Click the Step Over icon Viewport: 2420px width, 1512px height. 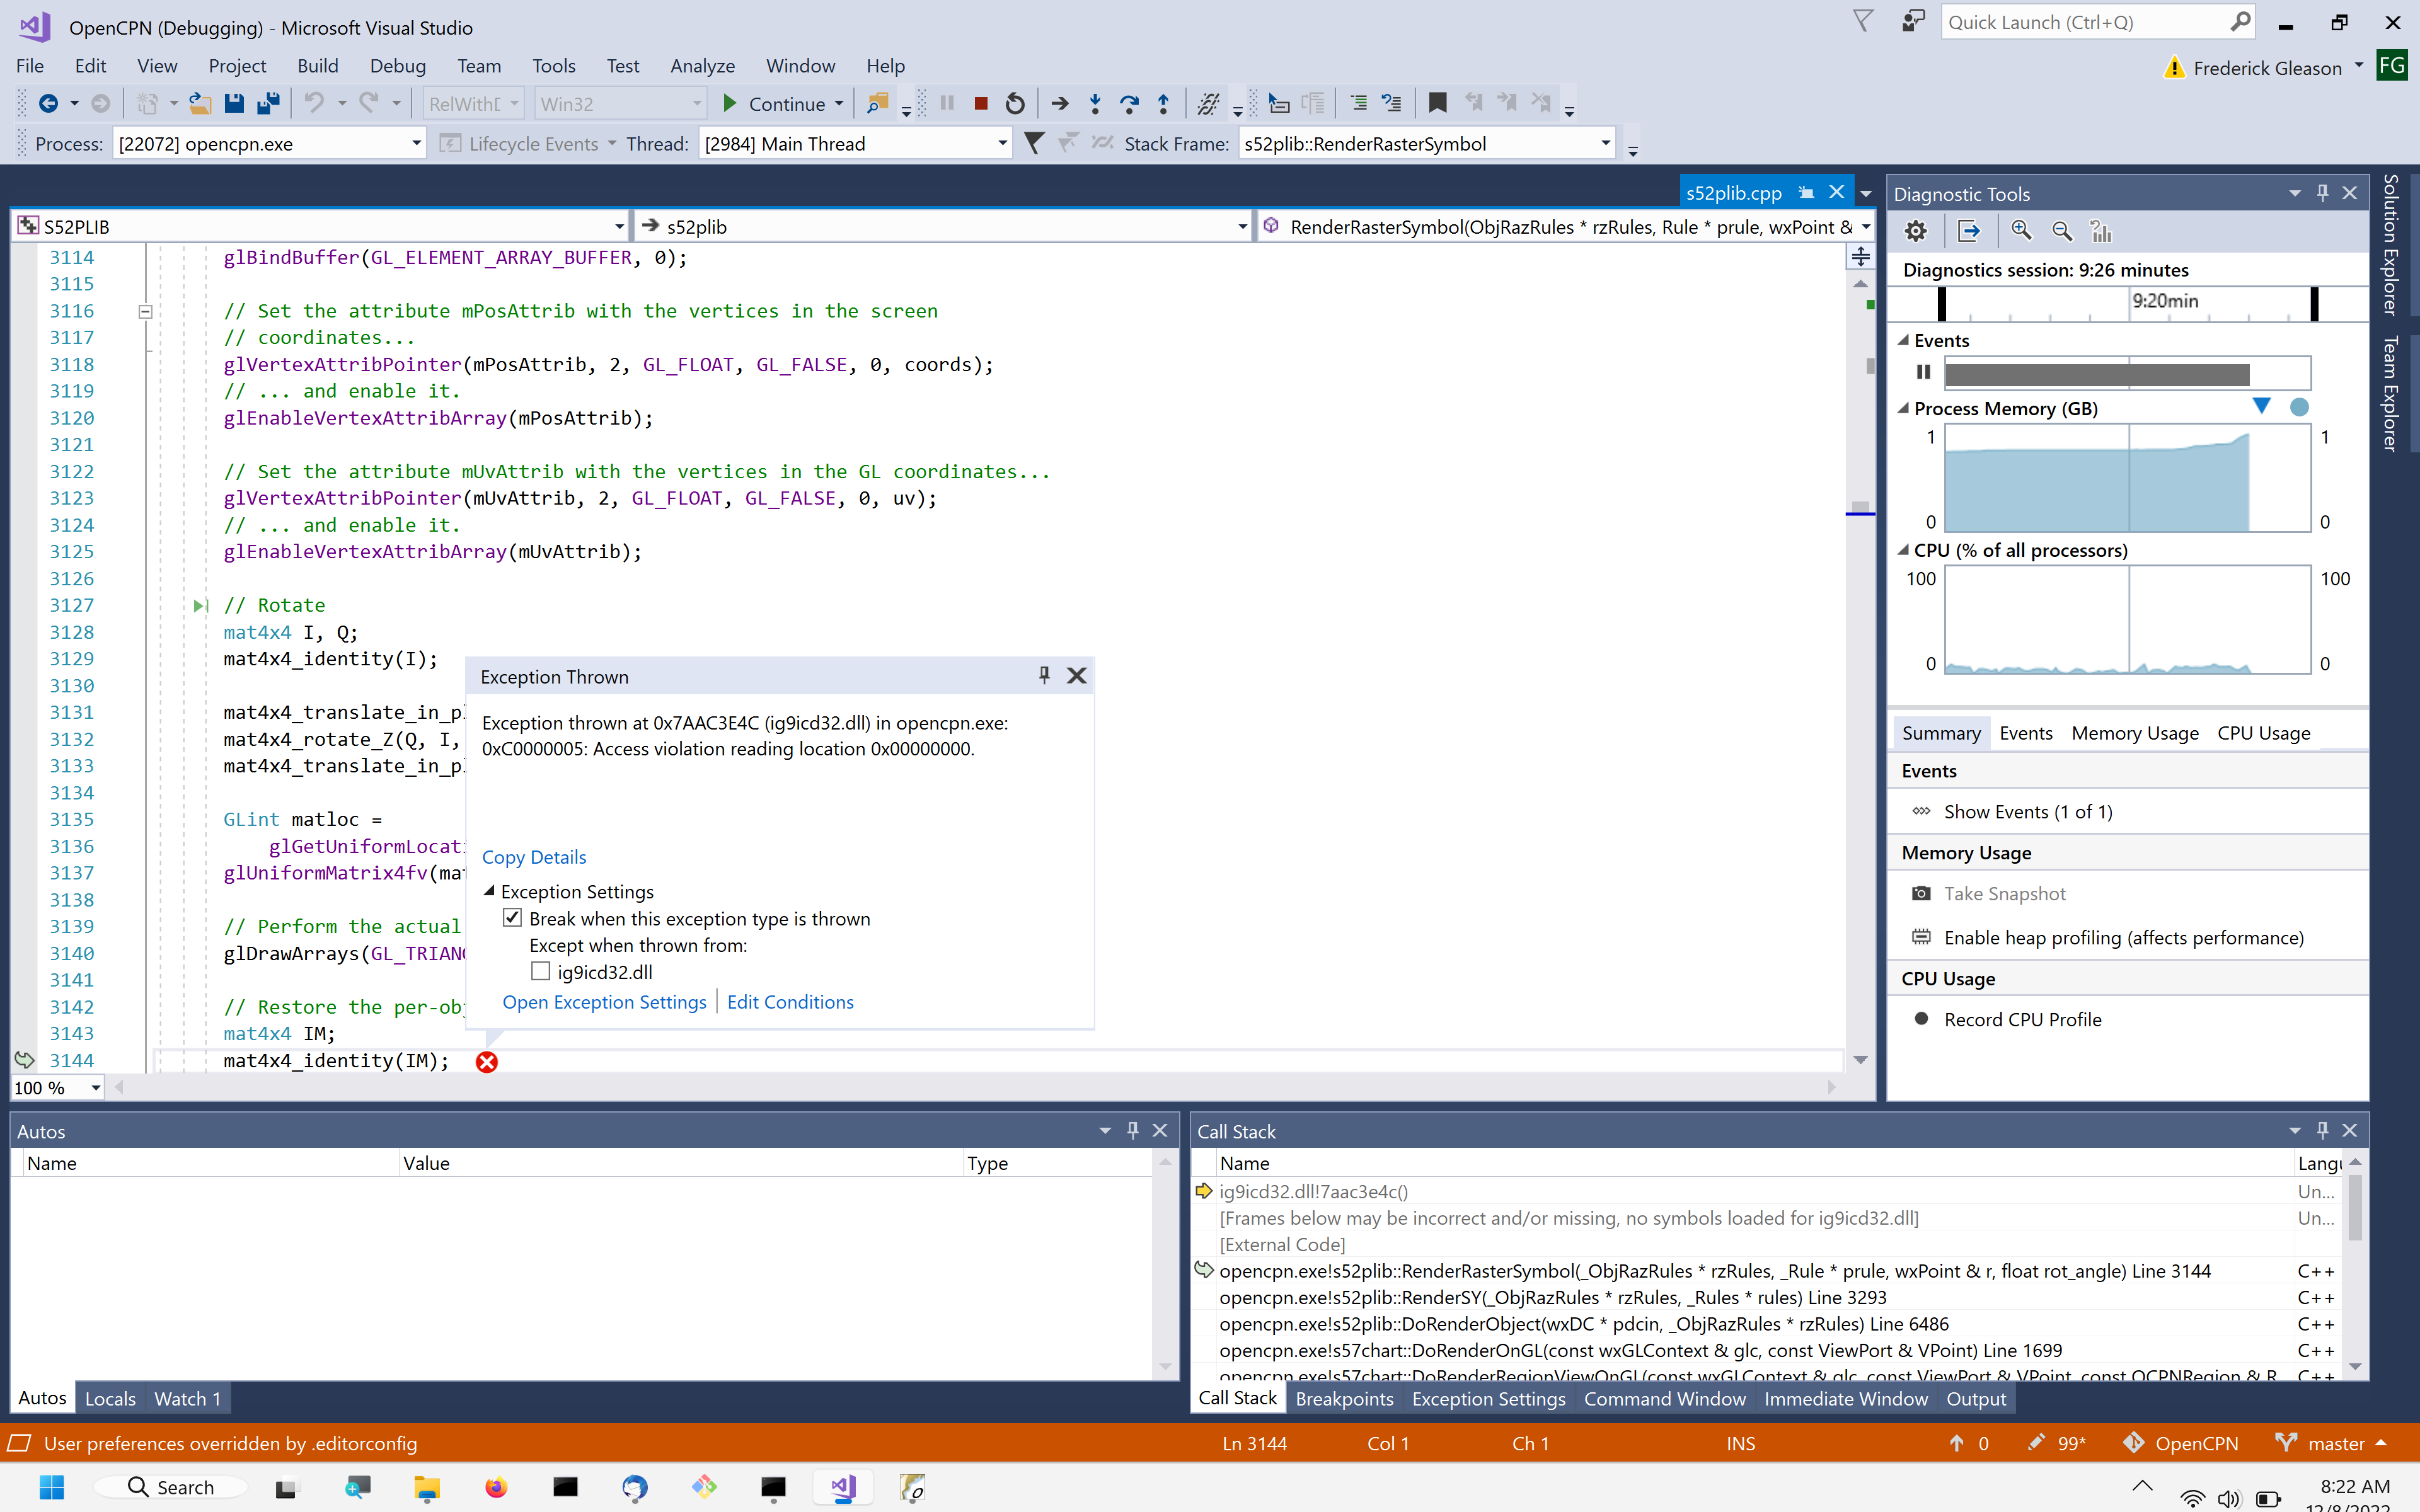pyautogui.click(x=1129, y=103)
